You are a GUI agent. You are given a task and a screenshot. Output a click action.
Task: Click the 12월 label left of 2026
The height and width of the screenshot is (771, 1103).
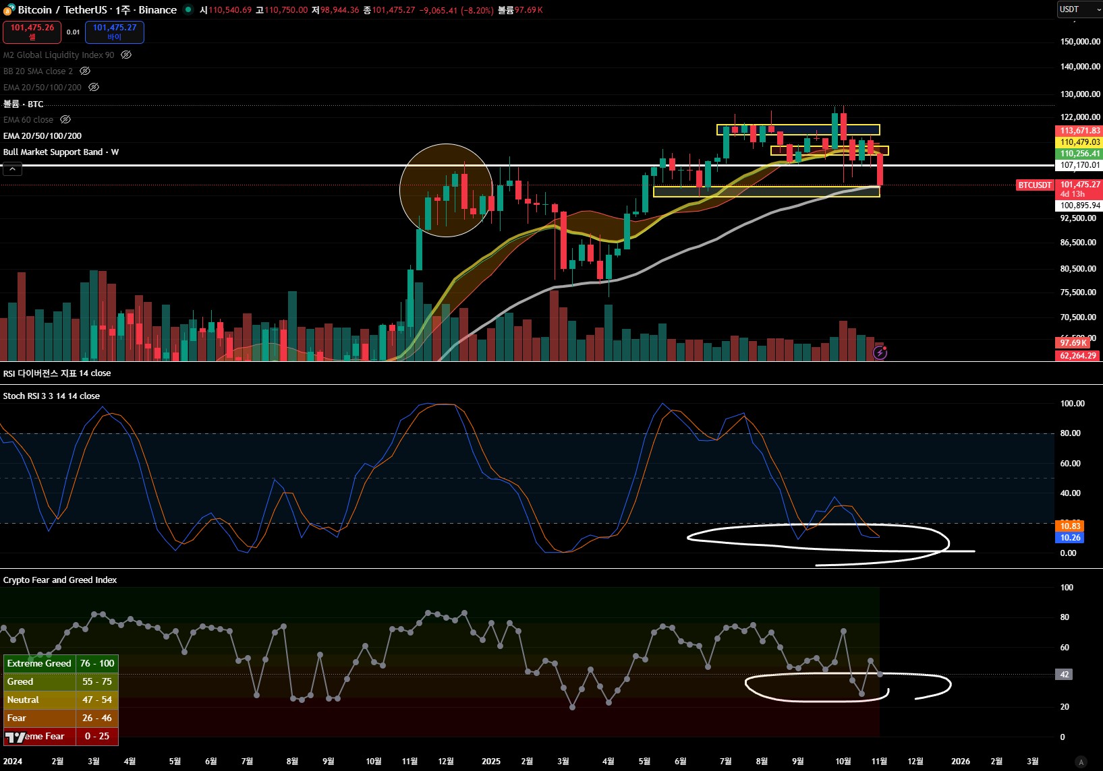coord(915,762)
